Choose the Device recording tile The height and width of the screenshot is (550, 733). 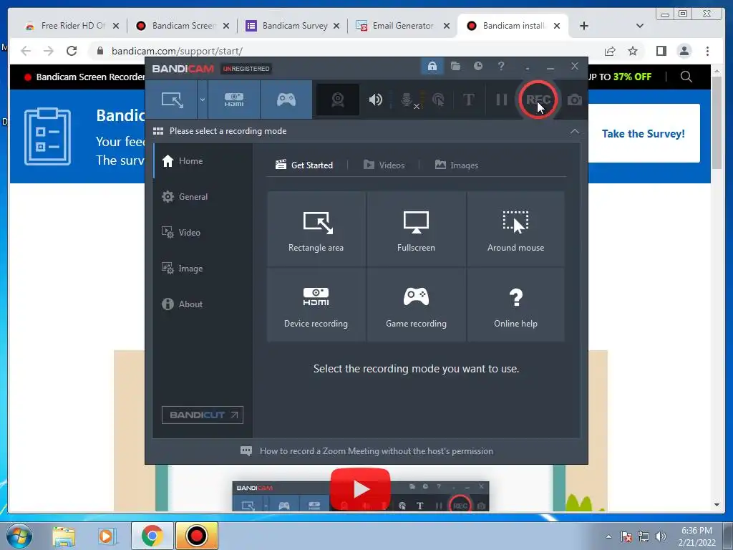pos(316,305)
